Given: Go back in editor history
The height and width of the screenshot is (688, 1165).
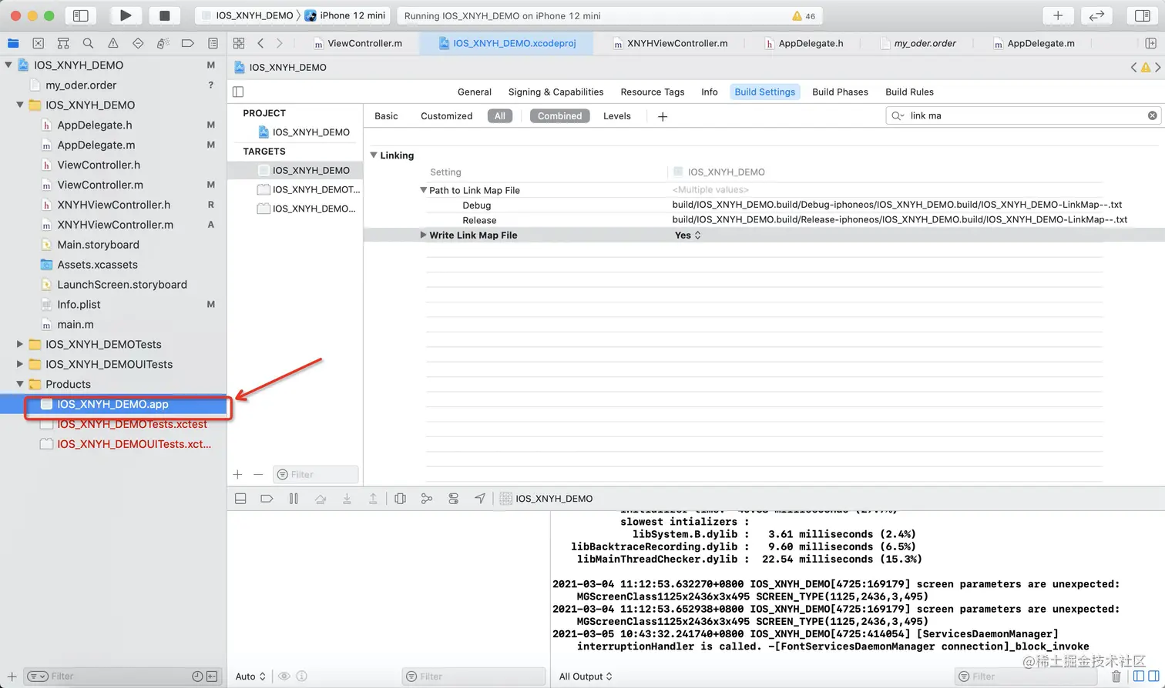Looking at the screenshot, I should [x=260, y=43].
